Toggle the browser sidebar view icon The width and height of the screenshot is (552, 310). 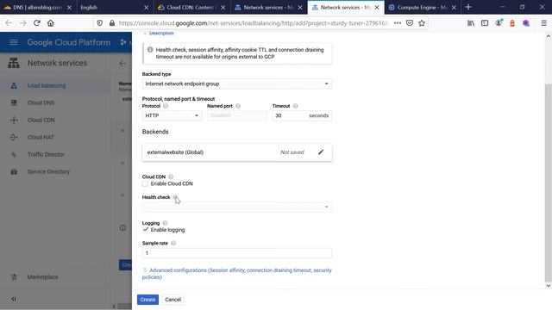point(485,23)
